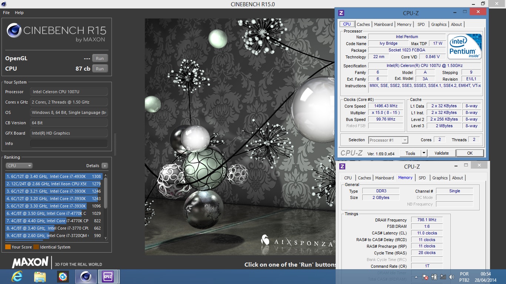Viewport: 506px width, 284px height.
Task: Click the Processor field Intel Celeron CPU 1007U
Action: [69, 92]
